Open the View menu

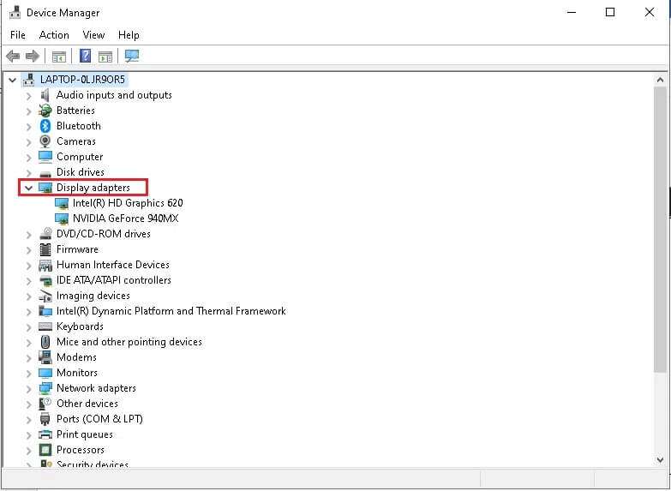(x=93, y=35)
